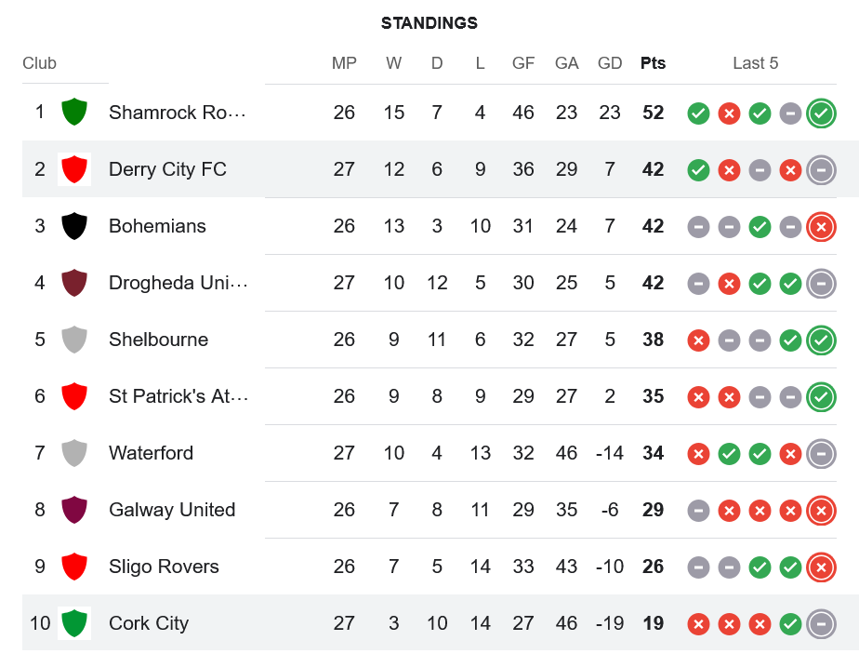Click Bohemians latest loss result icon
859x667 pixels.
[x=820, y=227]
